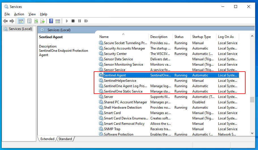Select Services (Local) in console tree
The height and width of the screenshot is (150, 258).
(18, 29)
